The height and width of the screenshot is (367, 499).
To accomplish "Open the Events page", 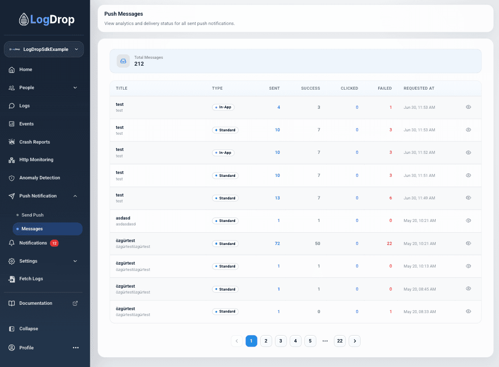I will point(27,124).
